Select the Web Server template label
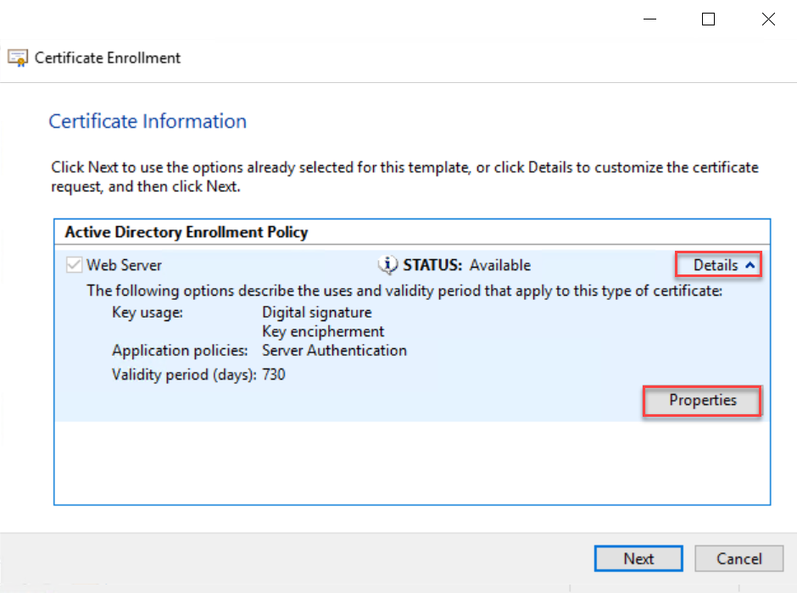The height and width of the screenshot is (593, 797). click(124, 265)
